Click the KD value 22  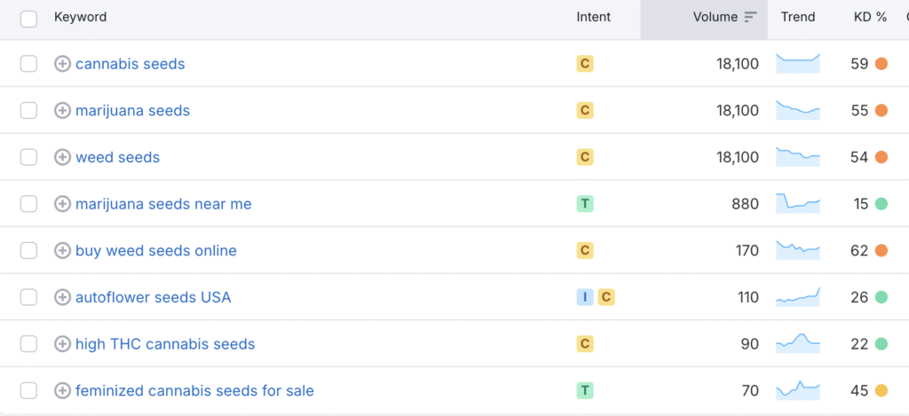point(859,344)
